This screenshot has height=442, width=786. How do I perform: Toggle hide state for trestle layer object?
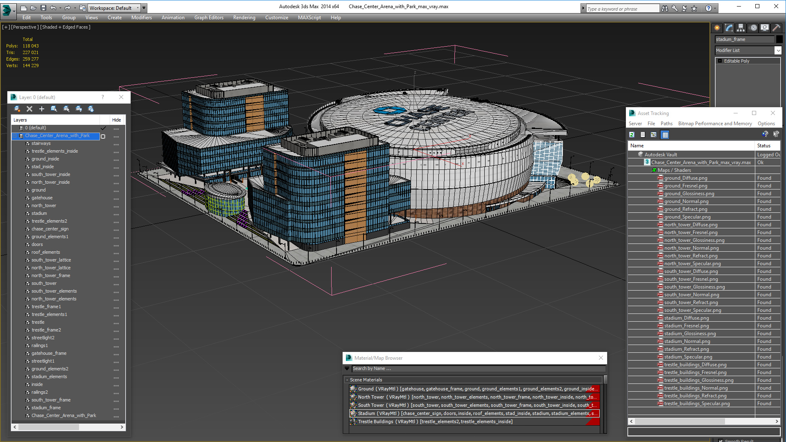(x=116, y=323)
